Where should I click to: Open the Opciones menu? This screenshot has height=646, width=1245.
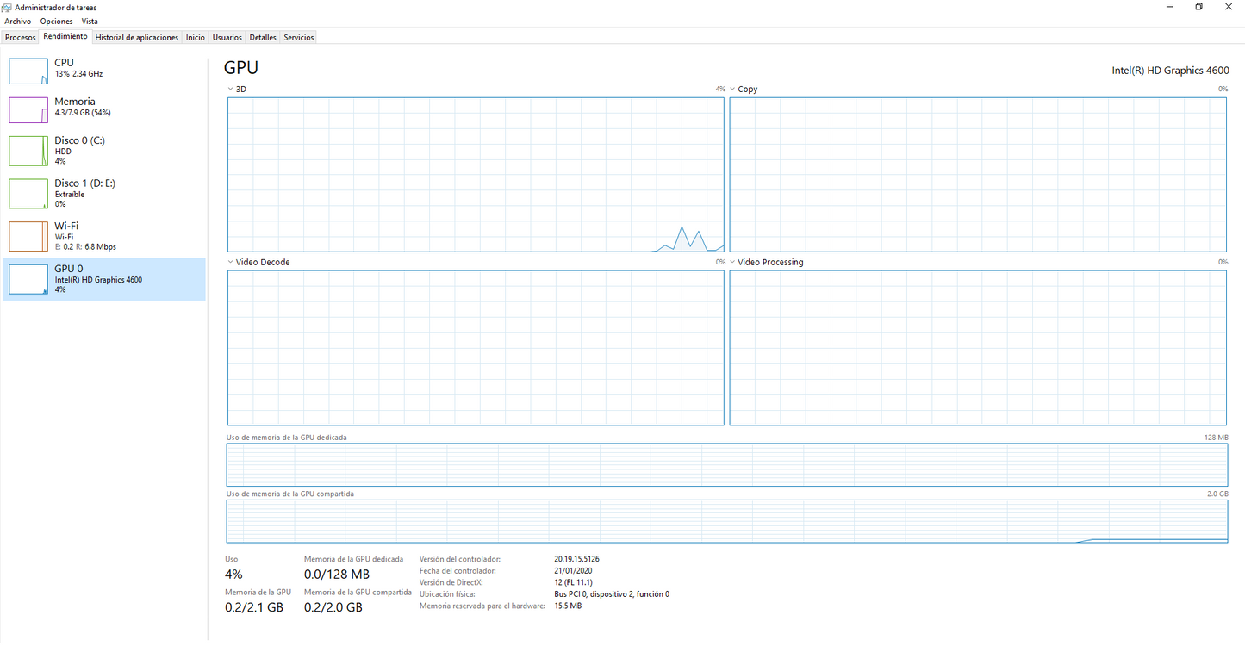[x=56, y=22]
